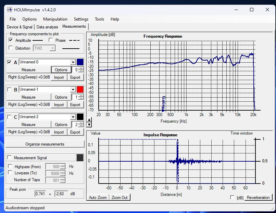The width and height of the screenshot is (276, 213).
Task: Click Measure for slot C
Action: pos(28,124)
